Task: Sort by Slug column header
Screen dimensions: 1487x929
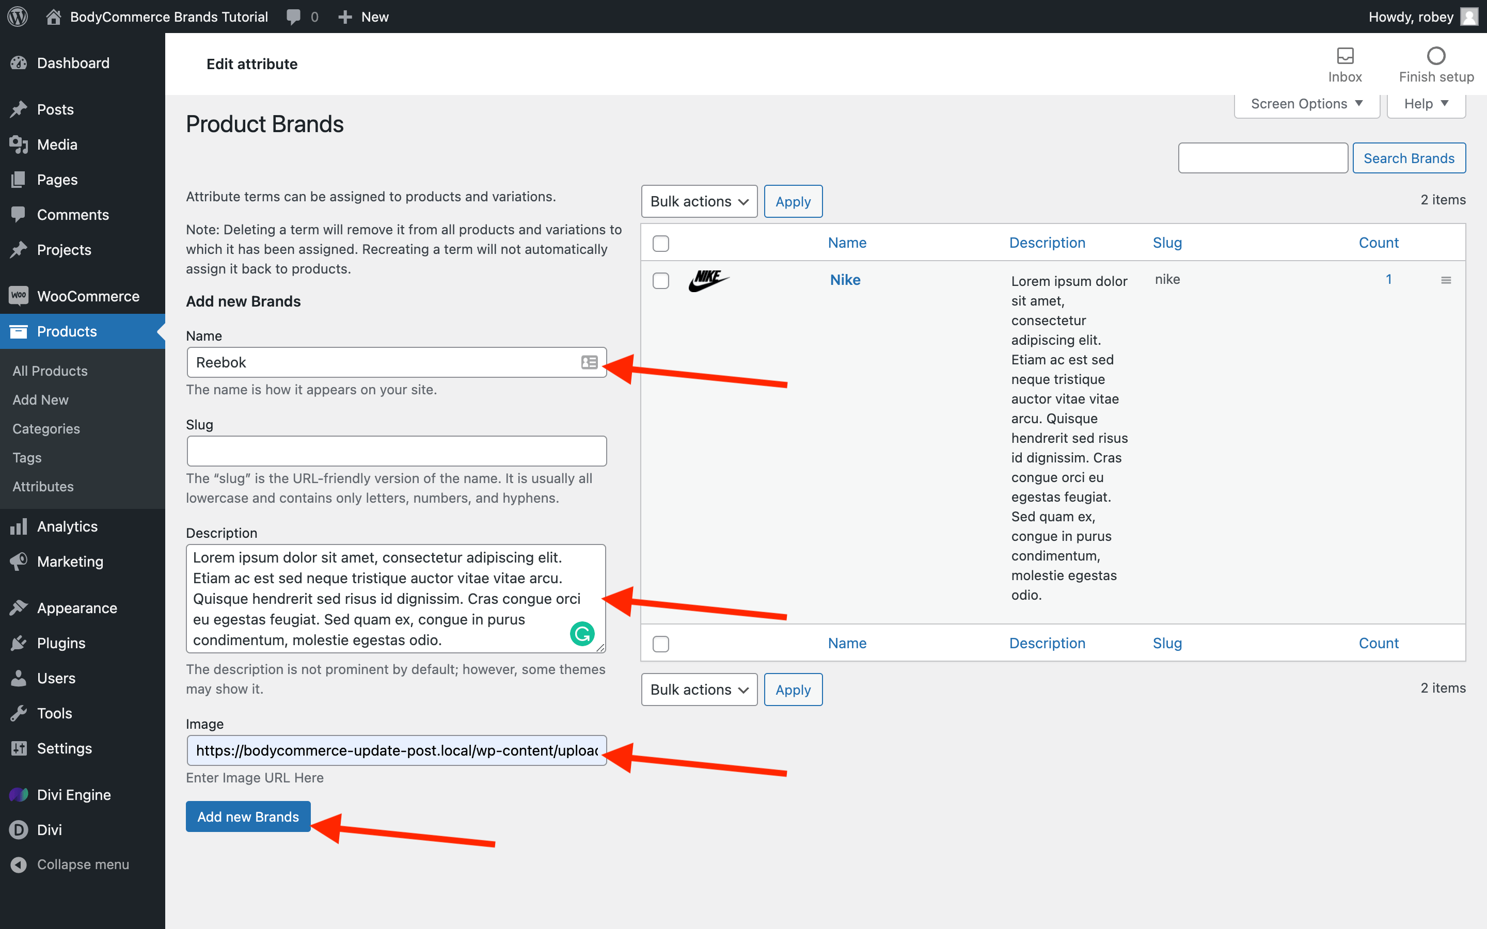Action: coord(1167,243)
